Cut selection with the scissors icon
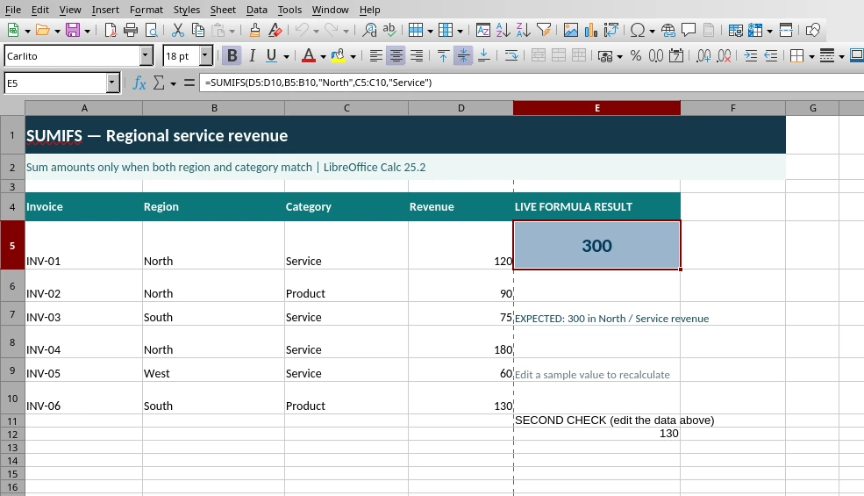864x496 pixels. [x=177, y=30]
